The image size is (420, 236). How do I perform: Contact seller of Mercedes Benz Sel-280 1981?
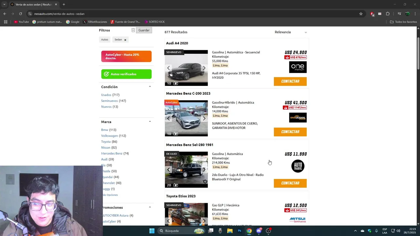click(x=290, y=183)
